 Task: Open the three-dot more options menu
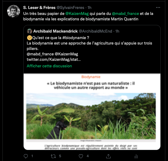click(158, 8)
